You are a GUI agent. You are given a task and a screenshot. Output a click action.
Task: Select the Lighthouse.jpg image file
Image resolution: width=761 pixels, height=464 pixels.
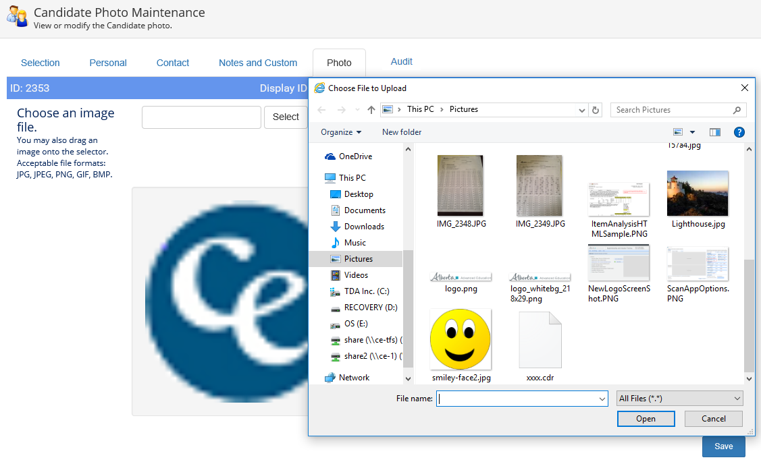tap(698, 194)
